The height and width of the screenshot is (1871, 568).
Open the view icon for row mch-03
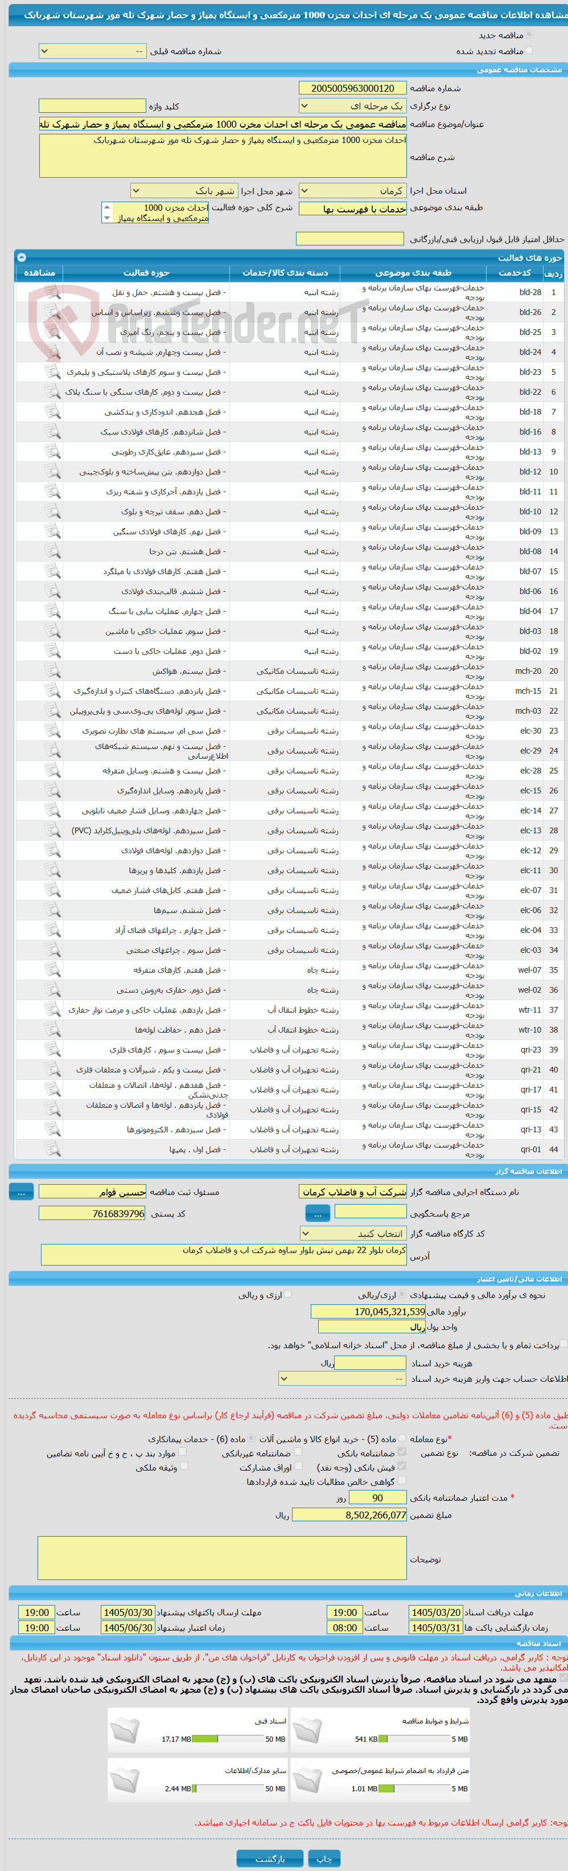click(52, 711)
